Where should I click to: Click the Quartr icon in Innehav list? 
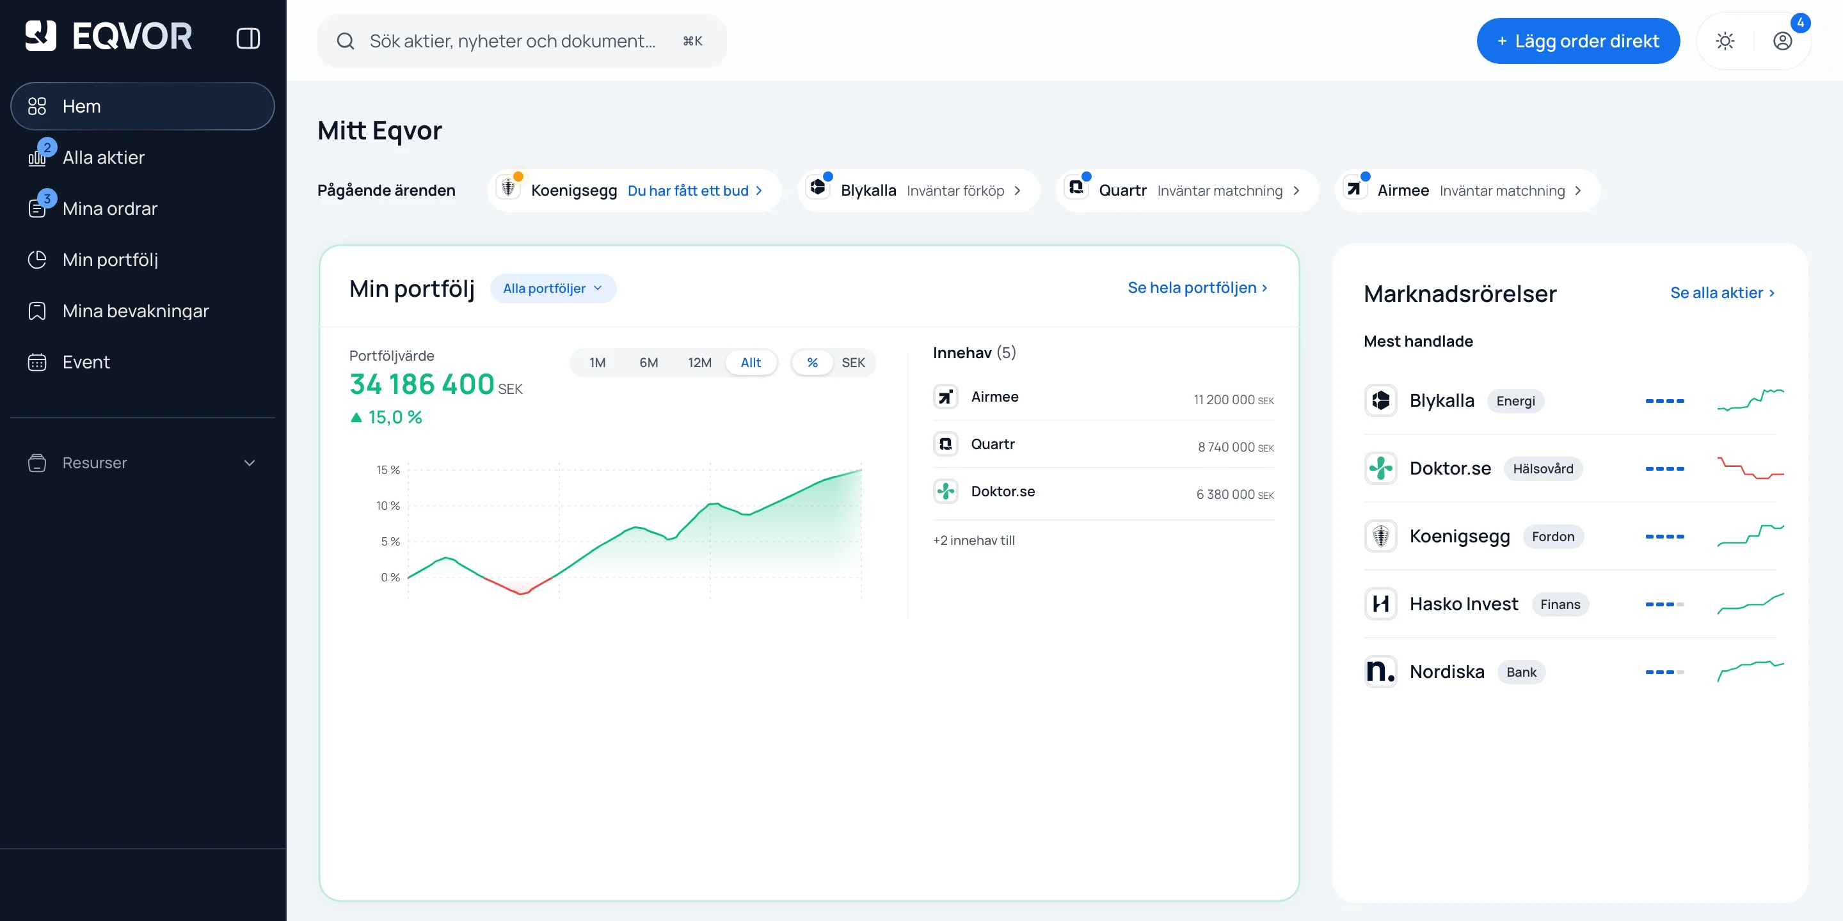(945, 444)
